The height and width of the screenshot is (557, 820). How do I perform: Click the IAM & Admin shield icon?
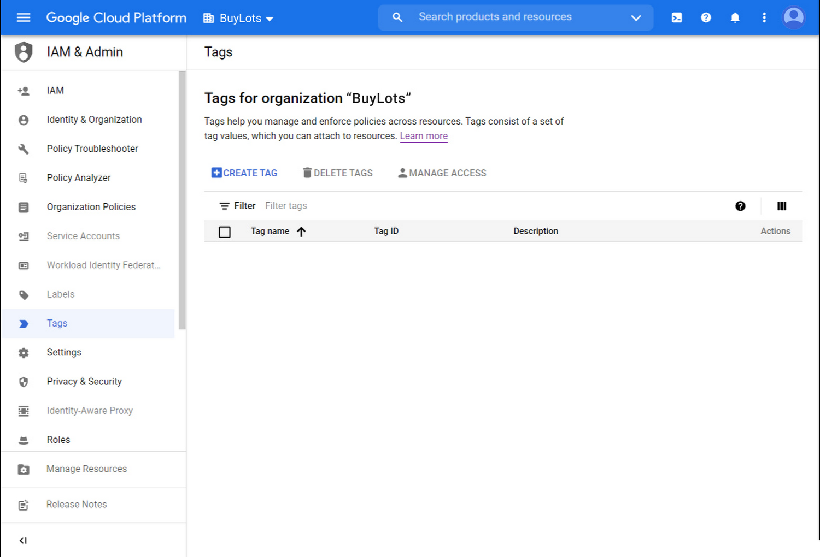pyautogui.click(x=24, y=52)
